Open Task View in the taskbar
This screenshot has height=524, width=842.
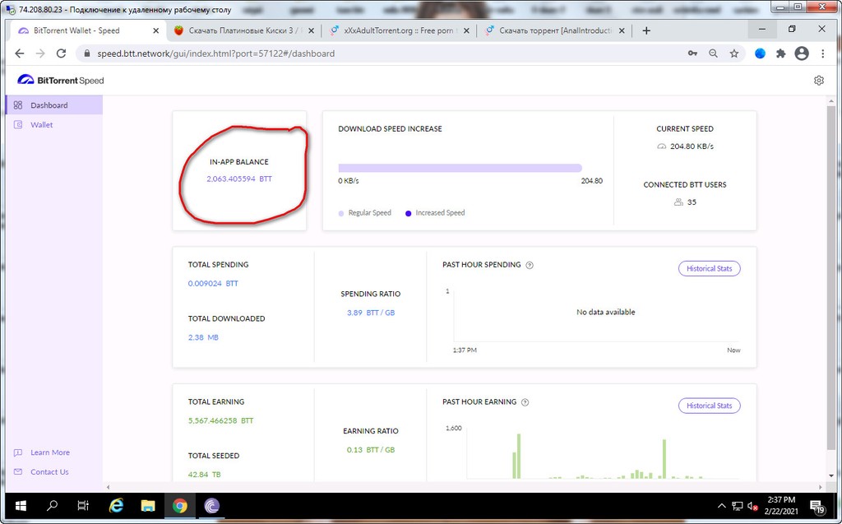click(83, 506)
